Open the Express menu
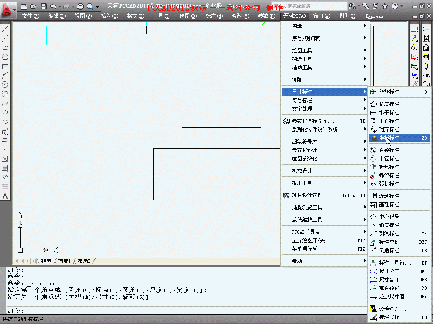Viewport: 433px width, 324px height. 374,16
